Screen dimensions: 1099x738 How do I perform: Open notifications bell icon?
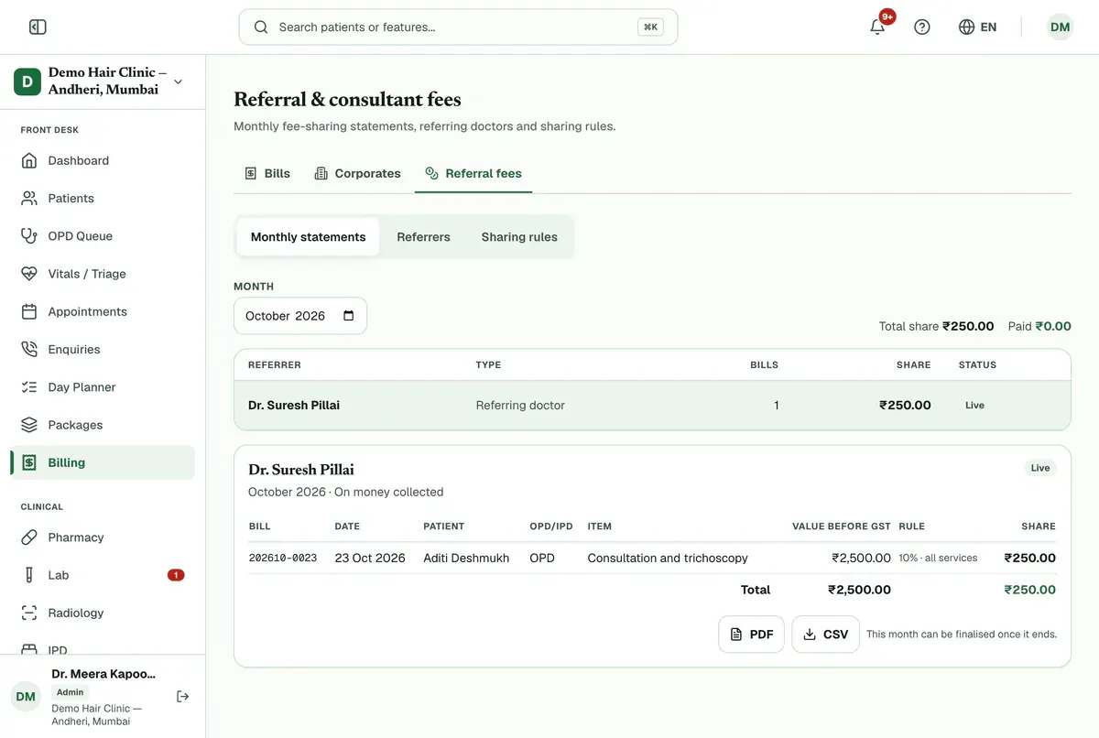[877, 27]
